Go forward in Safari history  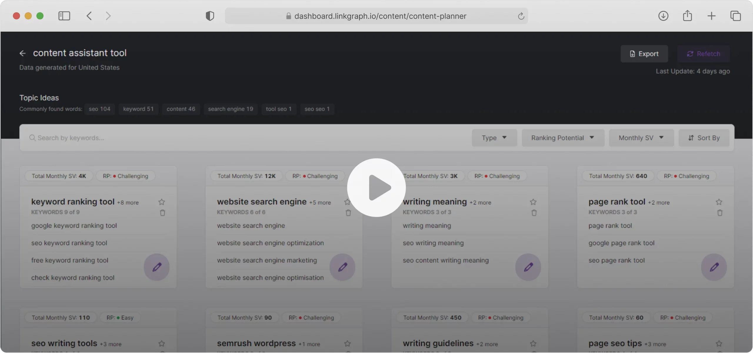(x=108, y=16)
